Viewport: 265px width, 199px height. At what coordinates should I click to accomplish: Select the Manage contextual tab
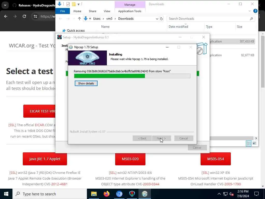coord(130,5)
